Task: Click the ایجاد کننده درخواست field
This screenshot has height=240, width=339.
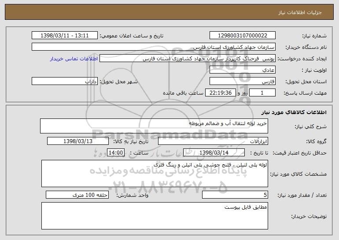Action: click(188, 59)
